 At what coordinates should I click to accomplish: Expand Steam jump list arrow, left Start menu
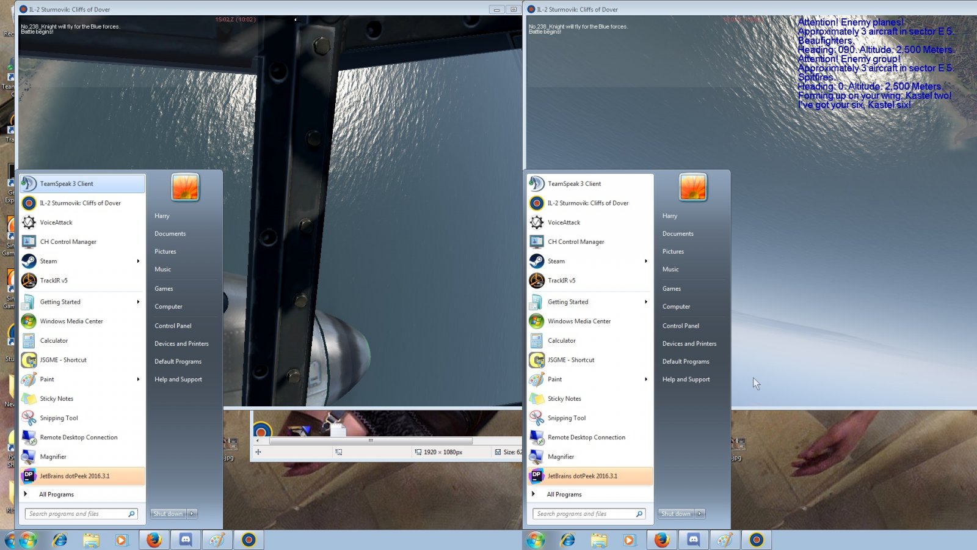[139, 261]
